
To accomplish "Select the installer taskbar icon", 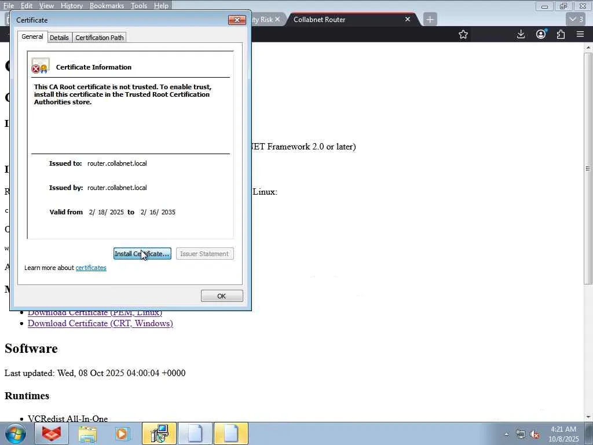I will pyautogui.click(x=159, y=433).
